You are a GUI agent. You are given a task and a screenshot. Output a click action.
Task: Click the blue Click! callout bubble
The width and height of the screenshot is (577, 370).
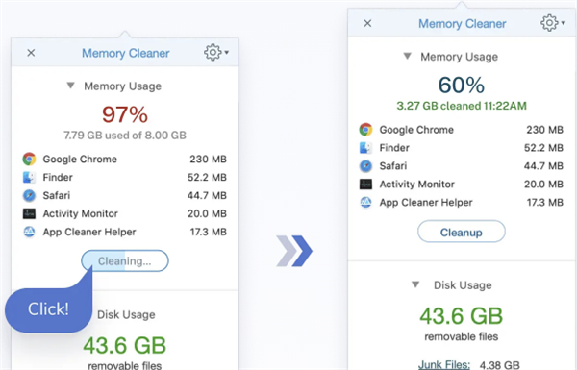tap(48, 308)
